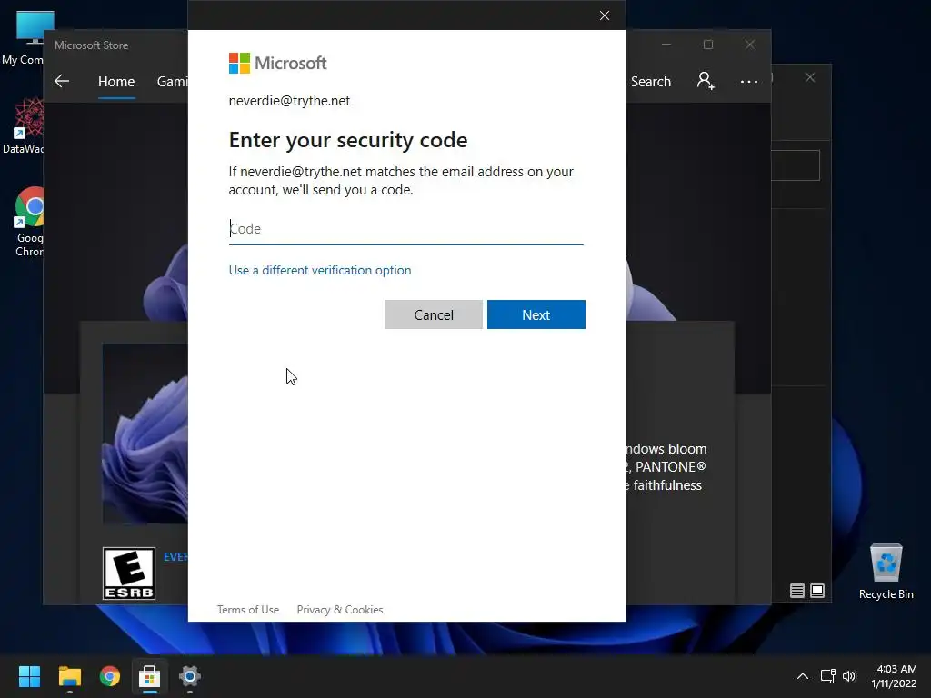
Task: Select Home tab in Microsoft Store
Action: [x=116, y=81]
